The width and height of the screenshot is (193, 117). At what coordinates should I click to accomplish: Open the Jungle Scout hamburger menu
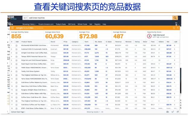[x=12, y=28]
